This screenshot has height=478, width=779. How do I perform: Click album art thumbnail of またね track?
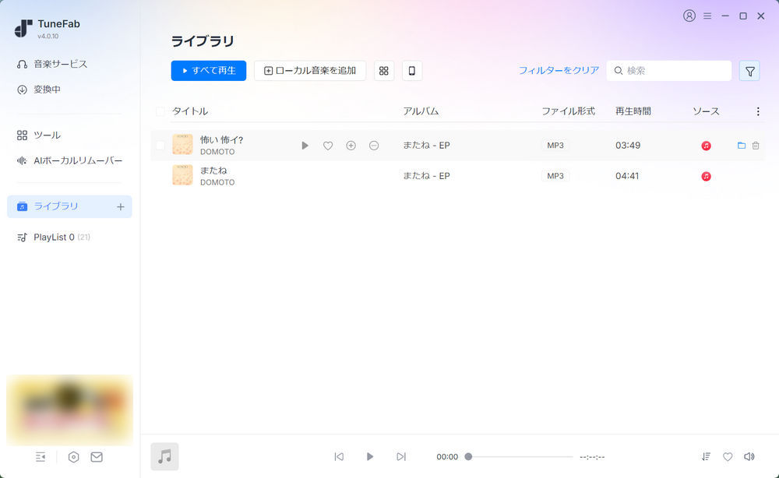[182, 175]
